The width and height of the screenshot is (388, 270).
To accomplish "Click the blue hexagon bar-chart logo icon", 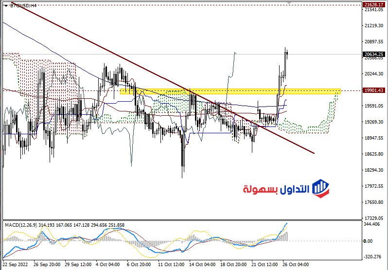I will click(x=321, y=189).
